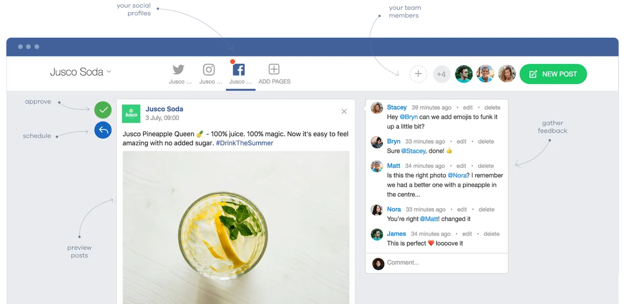Open the Jusco Soda page name in post
This screenshot has width=626, height=304.
coord(164,109)
